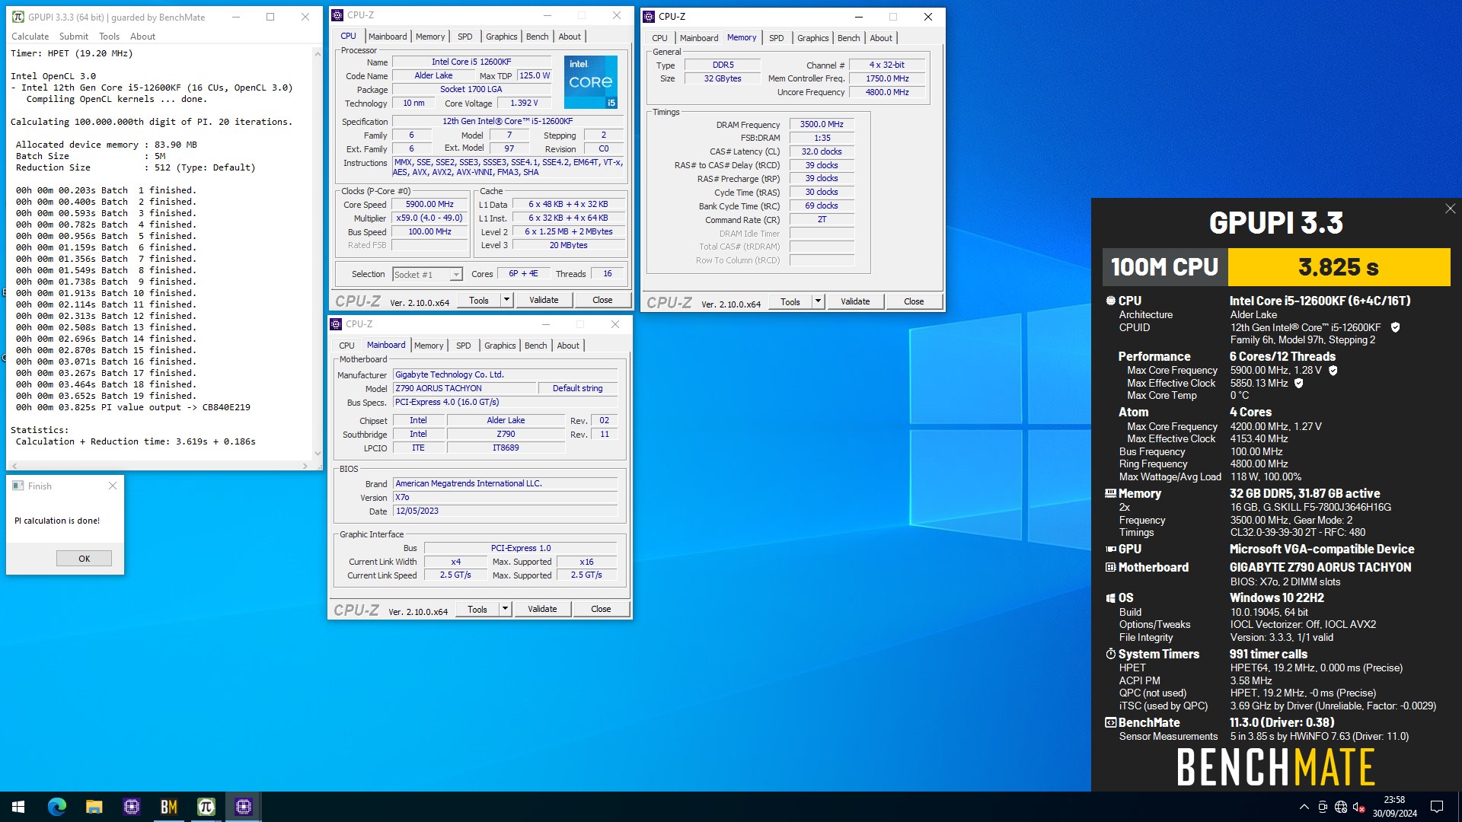Click CPU-Z Memory window title icon

(649, 17)
